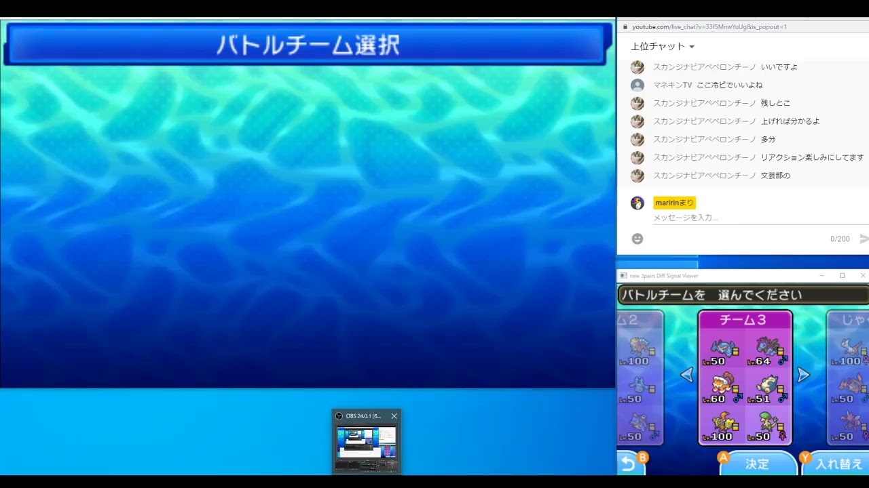Click the メッセージを入力 chat input field
Image resolution: width=869 pixels, height=488 pixels.
(760, 218)
